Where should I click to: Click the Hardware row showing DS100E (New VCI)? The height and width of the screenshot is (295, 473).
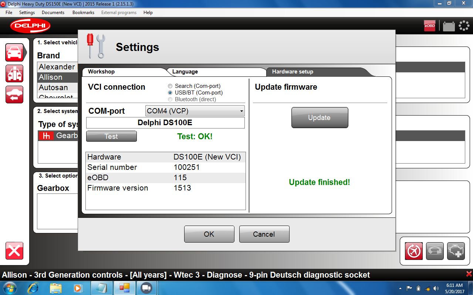(166, 157)
